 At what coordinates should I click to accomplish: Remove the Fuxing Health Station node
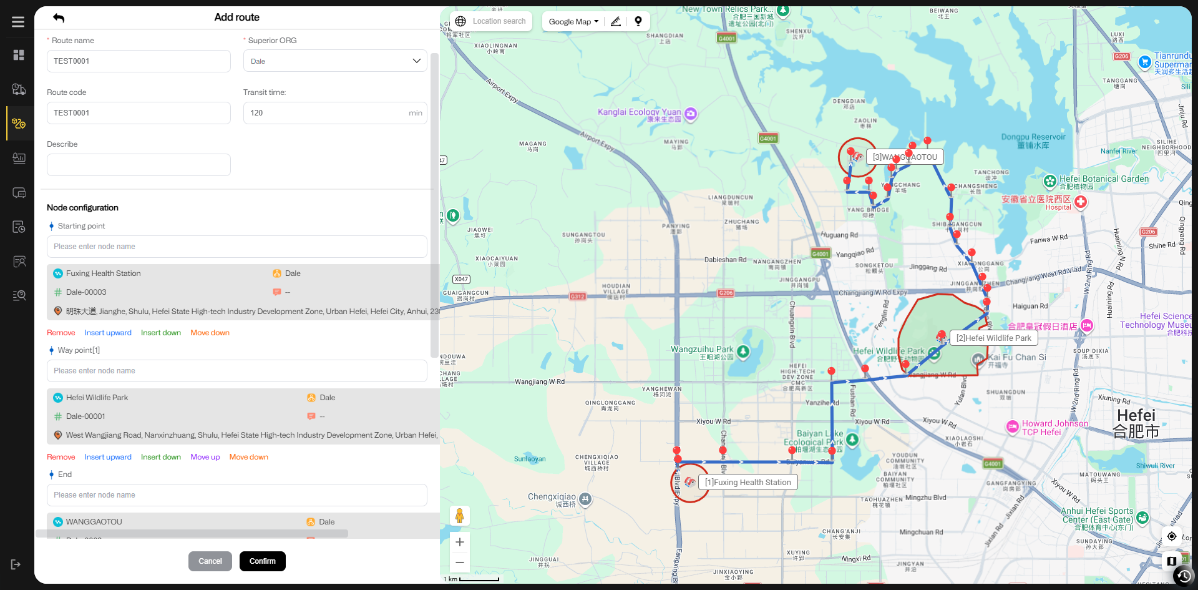61,333
